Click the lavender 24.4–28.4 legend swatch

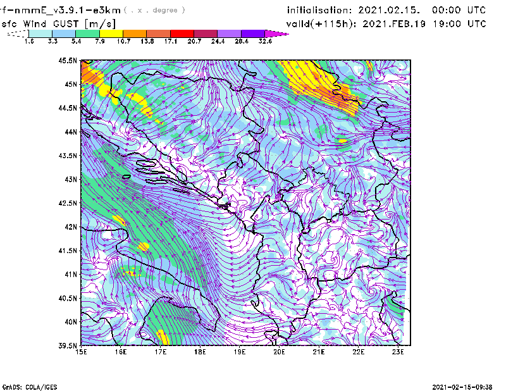click(x=229, y=34)
